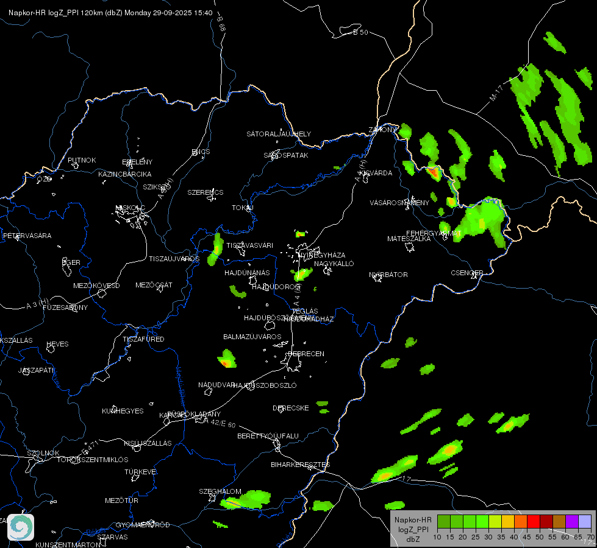597x548 pixels.
Task: Click the PÉTERVÁSÁRA city label
Action: 27,236
